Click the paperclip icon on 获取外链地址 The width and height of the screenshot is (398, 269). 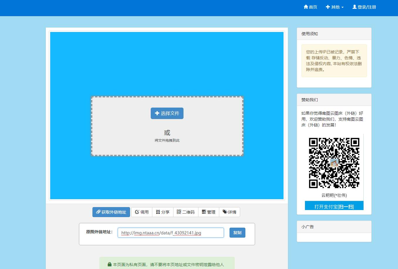coord(98,212)
